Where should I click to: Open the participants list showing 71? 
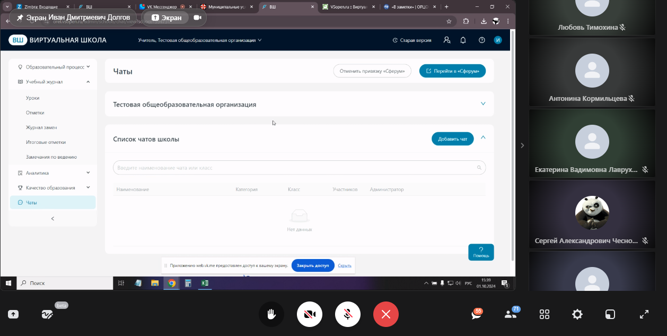click(511, 314)
